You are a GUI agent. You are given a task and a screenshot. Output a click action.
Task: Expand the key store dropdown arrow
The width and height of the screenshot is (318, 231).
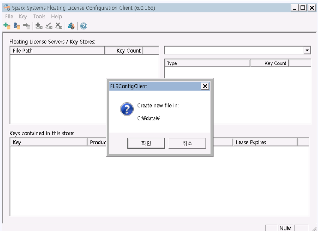pos(307,50)
